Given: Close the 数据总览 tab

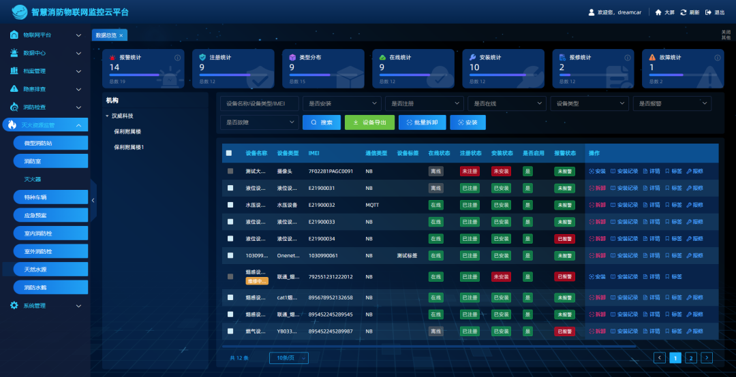Looking at the screenshot, I should 121,35.
